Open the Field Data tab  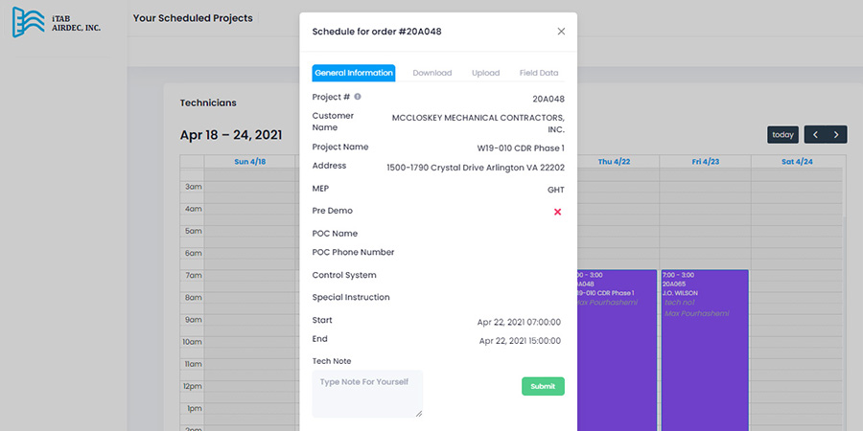[539, 73]
